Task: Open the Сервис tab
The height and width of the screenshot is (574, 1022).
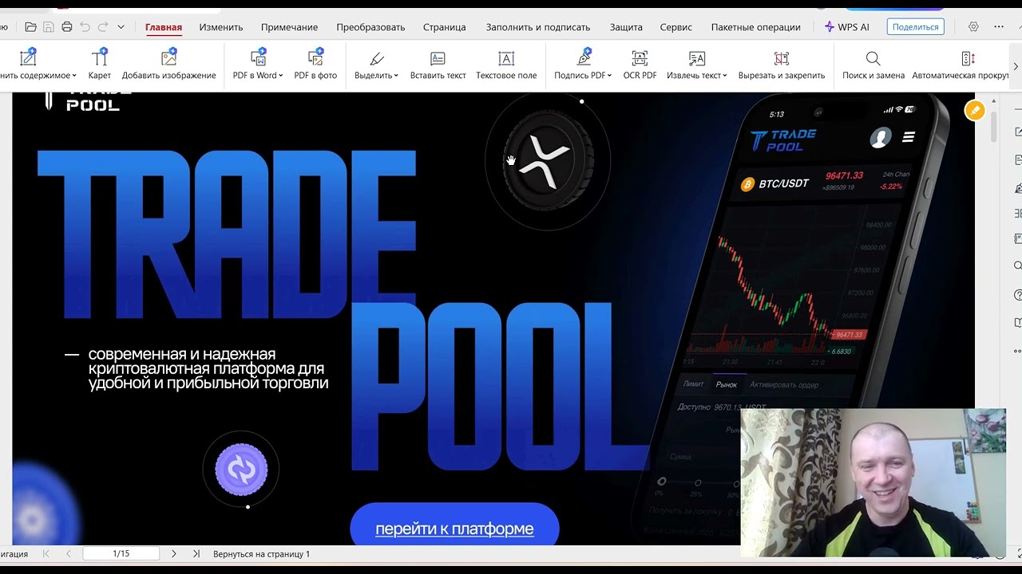Action: (676, 27)
